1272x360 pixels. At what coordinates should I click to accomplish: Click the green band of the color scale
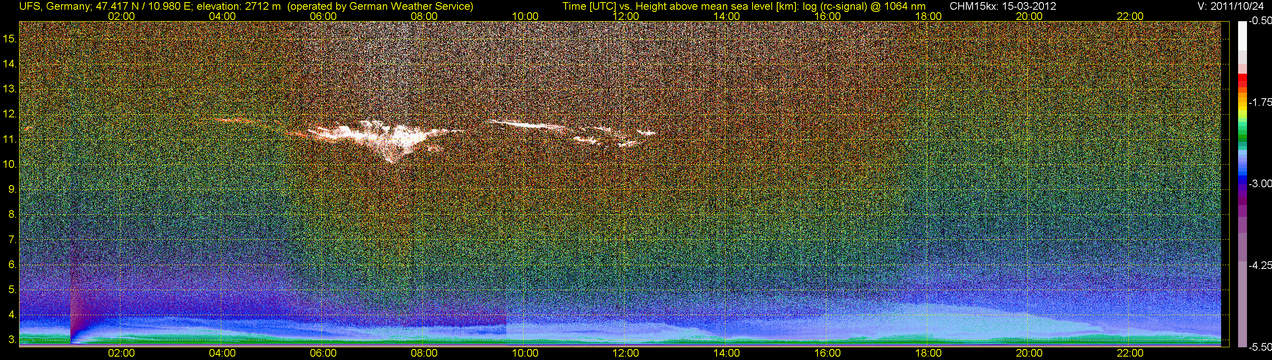[1242, 135]
